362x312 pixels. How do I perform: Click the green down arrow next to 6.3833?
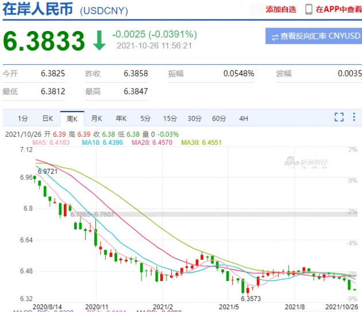pyautogui.click(x=99, y=40)
